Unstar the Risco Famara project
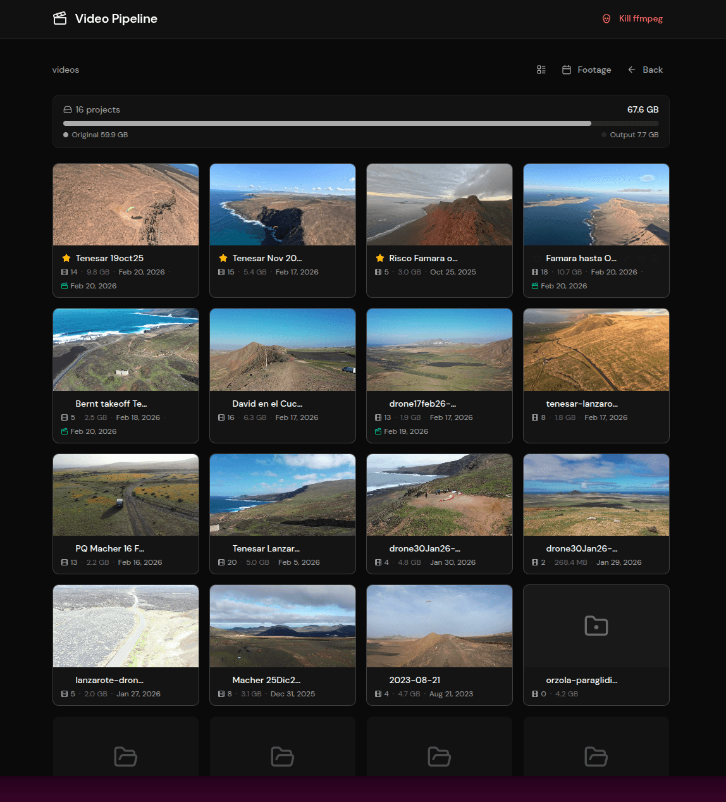This screenshot has height=802, width=726. click(379, 257)
